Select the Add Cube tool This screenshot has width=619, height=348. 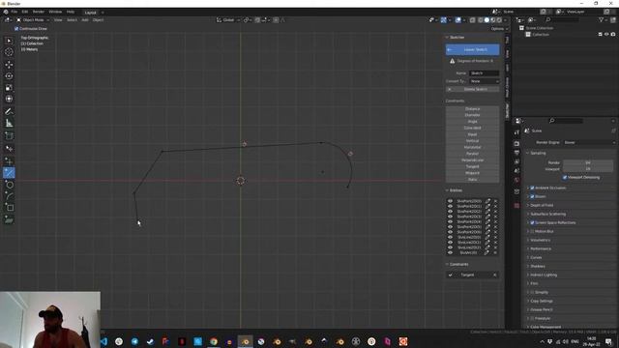(x=9, y=136)
